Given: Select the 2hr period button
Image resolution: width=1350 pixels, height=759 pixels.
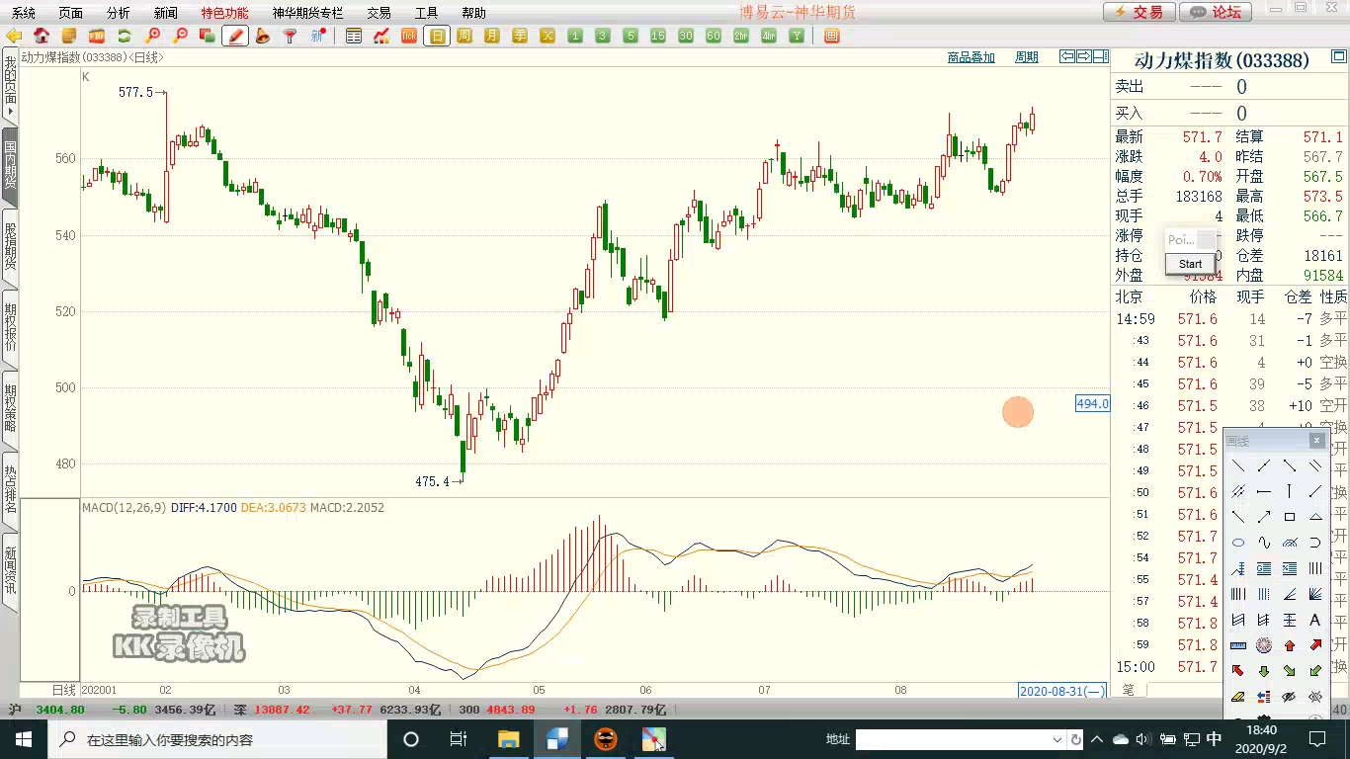Looking at the screenshot, I should [x=741, y=36].
